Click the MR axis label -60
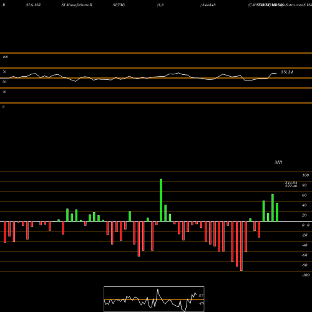 point(305,255)
